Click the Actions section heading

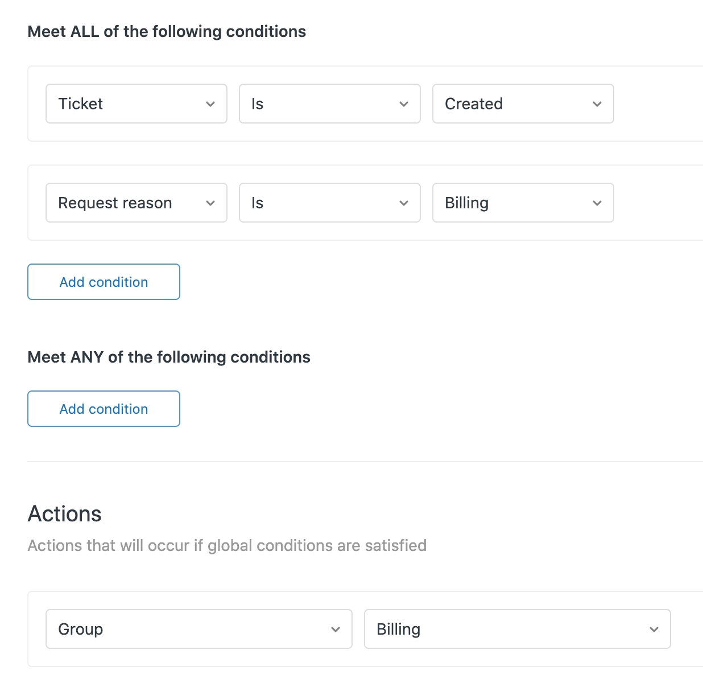click(65, 514)
